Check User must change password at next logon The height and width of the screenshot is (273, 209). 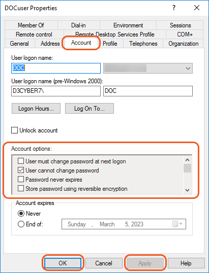tap(21, 161)
